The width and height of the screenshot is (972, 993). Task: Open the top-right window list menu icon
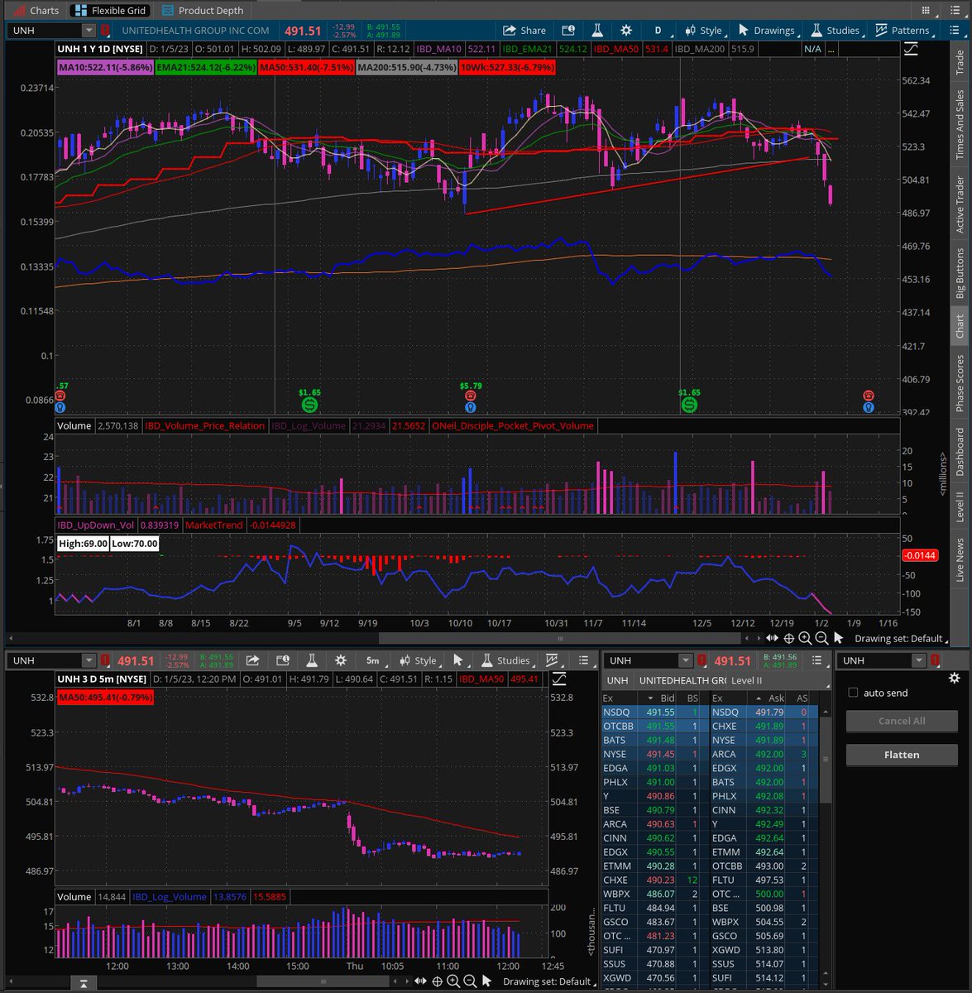pos(957,10)
